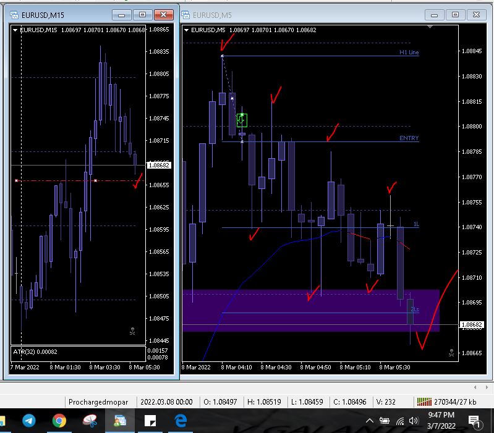Click the Prochargedmopar profile in status bar
This screenshot has height=433, width=494.
98,402
